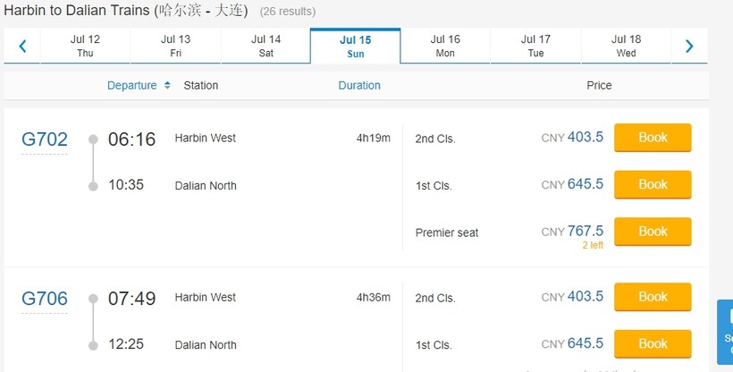Book G702 Premier seat at CNY 767.5

click(x=653, y=232)
